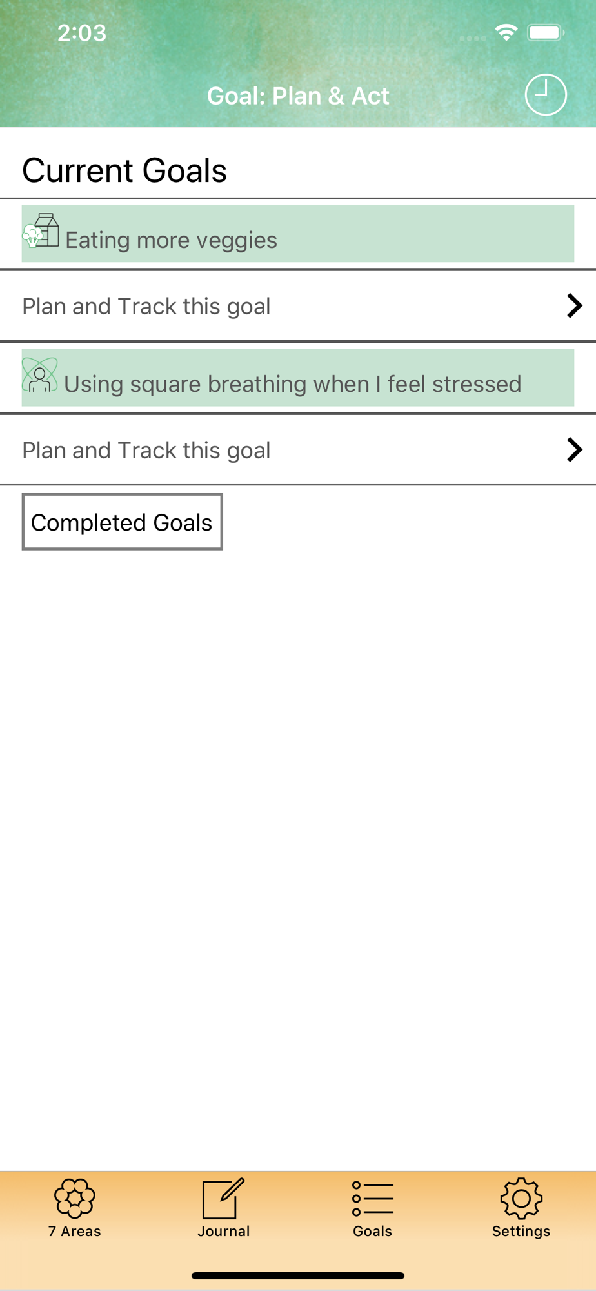Tap the battery indicator in status bar

[x=546, y=32]
